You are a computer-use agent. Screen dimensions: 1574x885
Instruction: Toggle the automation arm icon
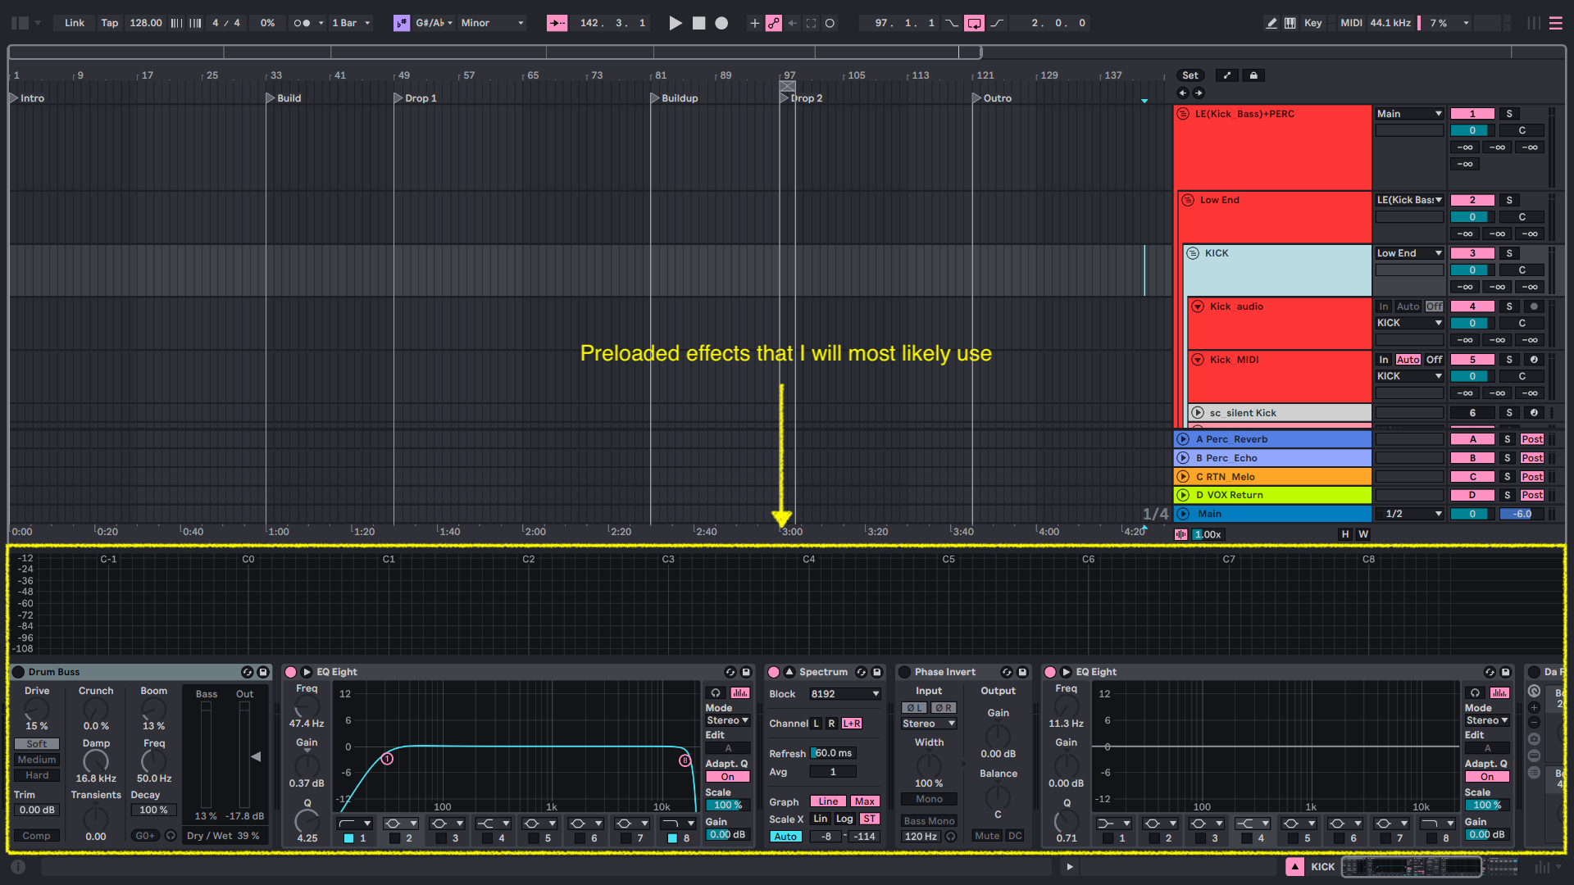click(773, 23)
